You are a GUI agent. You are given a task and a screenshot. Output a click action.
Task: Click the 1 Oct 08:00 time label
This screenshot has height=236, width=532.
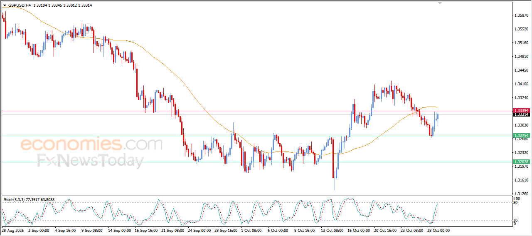tap(252, 231)
